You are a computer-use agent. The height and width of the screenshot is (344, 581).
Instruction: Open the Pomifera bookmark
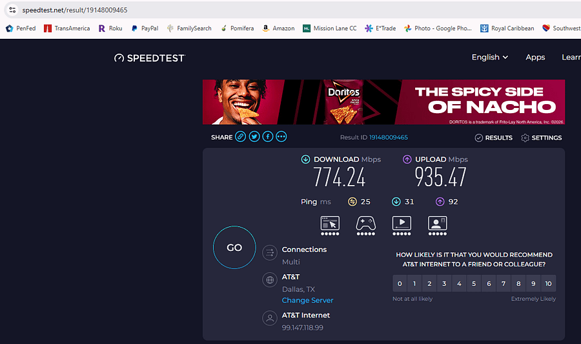(237, 28)
